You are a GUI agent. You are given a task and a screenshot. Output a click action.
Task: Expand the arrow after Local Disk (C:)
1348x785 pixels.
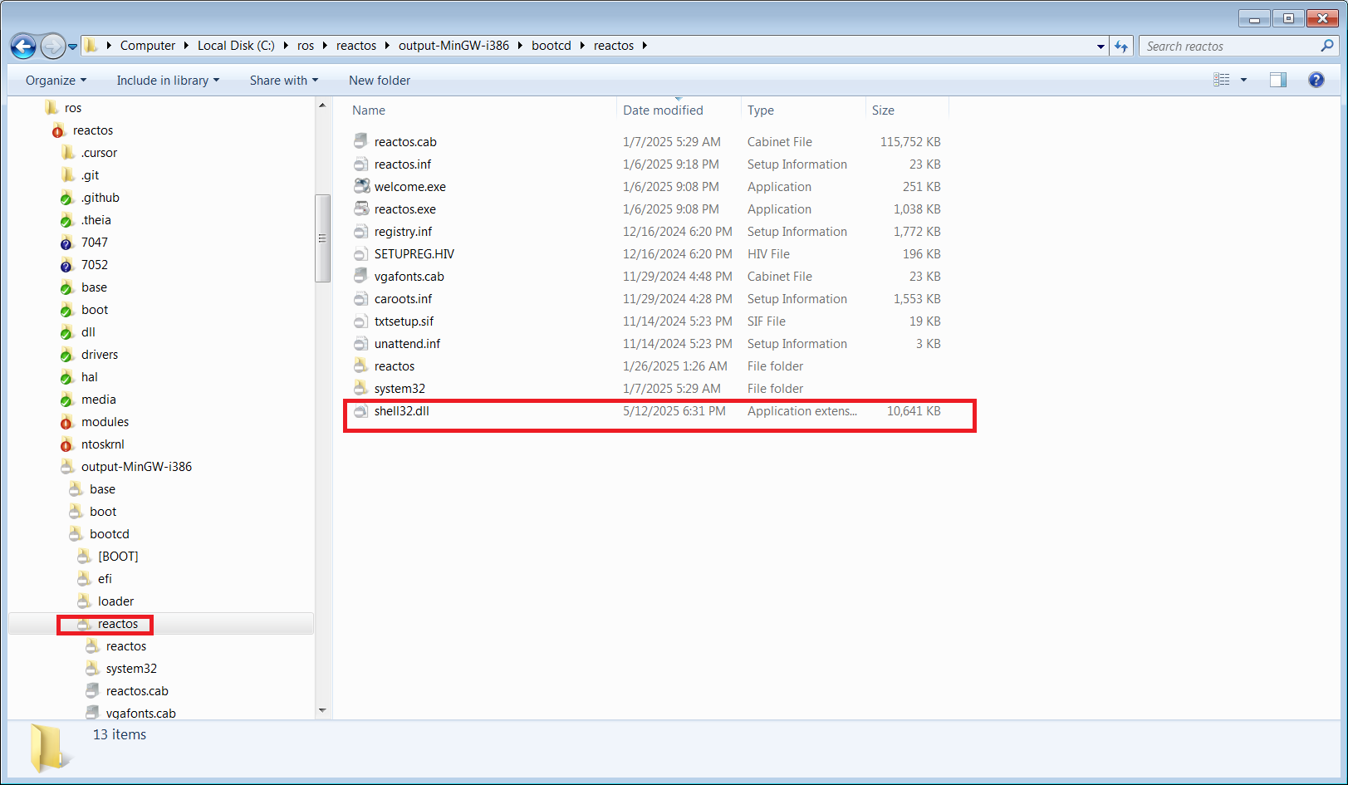tap(286, 46)
